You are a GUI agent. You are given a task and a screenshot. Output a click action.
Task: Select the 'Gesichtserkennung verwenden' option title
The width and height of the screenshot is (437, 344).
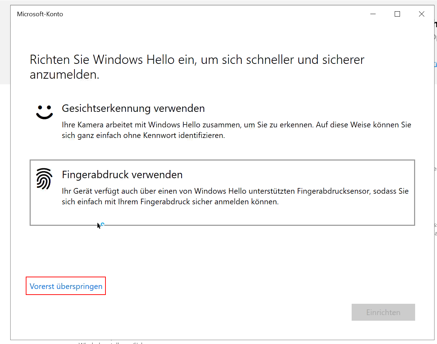point(133,108)
